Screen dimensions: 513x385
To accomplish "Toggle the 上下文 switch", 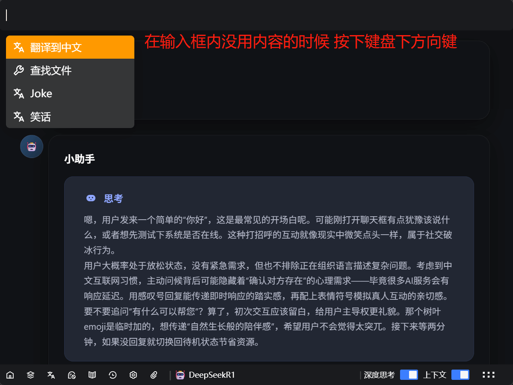I will click(x=460, y=375).
